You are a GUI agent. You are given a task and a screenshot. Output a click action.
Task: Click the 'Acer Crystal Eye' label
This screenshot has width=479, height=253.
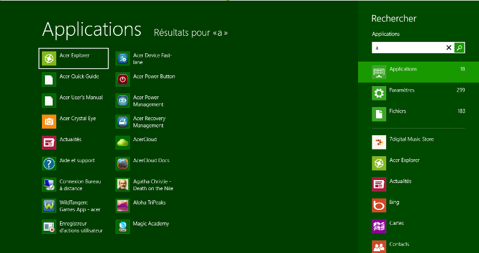(78, 118)
